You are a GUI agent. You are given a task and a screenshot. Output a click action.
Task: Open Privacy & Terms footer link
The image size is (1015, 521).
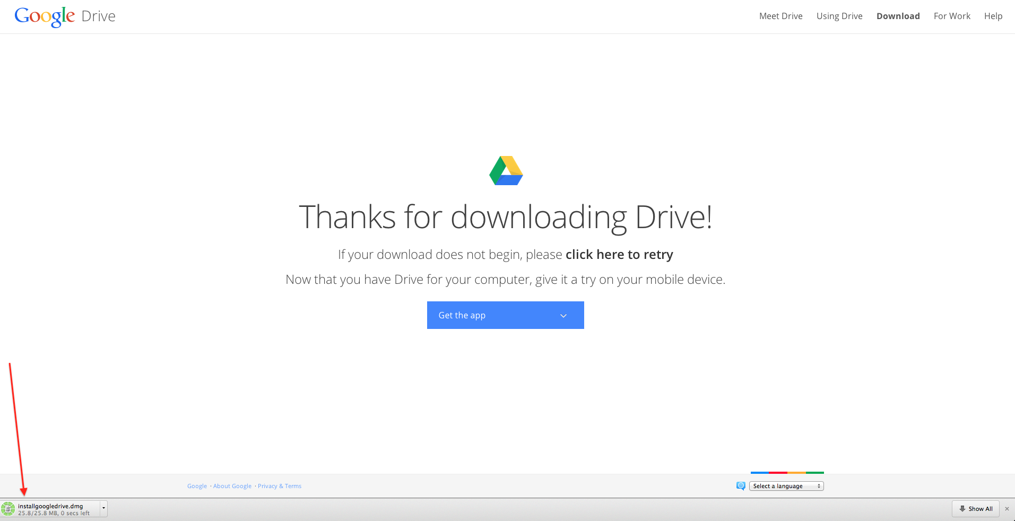tap(280, 486)
